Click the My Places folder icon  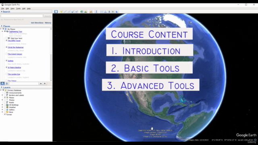point(6,29)
